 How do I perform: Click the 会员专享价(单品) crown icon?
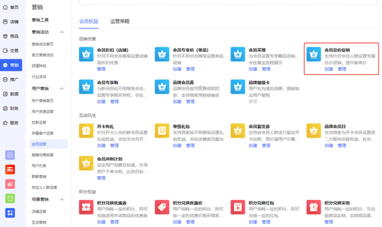tap(162, 54)
